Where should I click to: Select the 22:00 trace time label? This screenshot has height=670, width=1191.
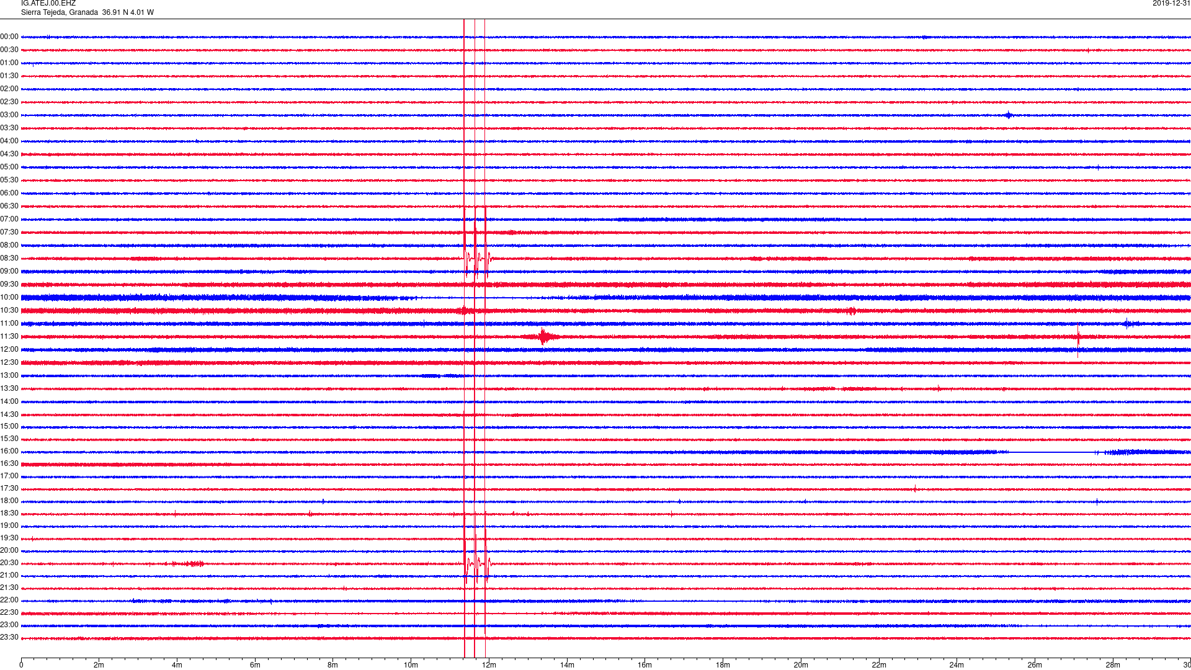tap(9, 601)
